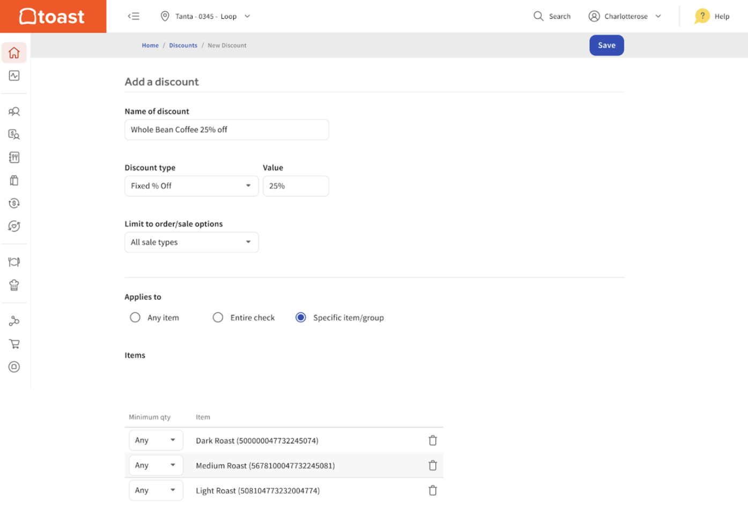The height and width of the screenshot is (527, 748).
Task: Select the Any item radio option
Action: point(135,317)
